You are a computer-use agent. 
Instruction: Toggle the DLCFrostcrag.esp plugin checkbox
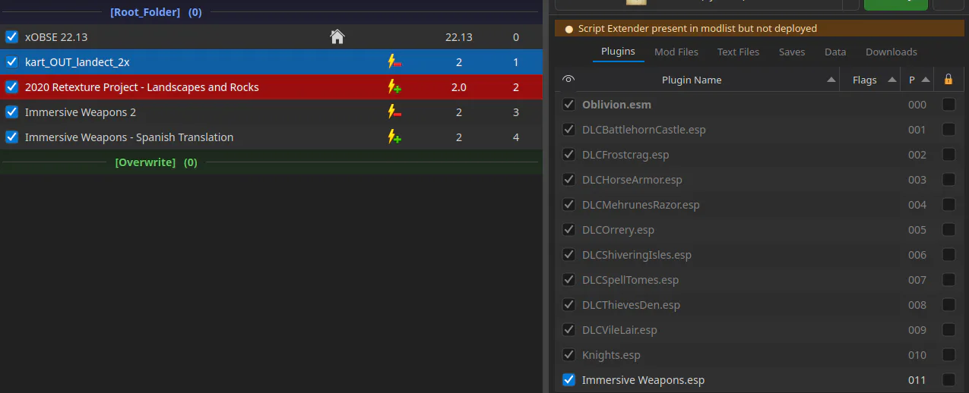click(568, 154)
